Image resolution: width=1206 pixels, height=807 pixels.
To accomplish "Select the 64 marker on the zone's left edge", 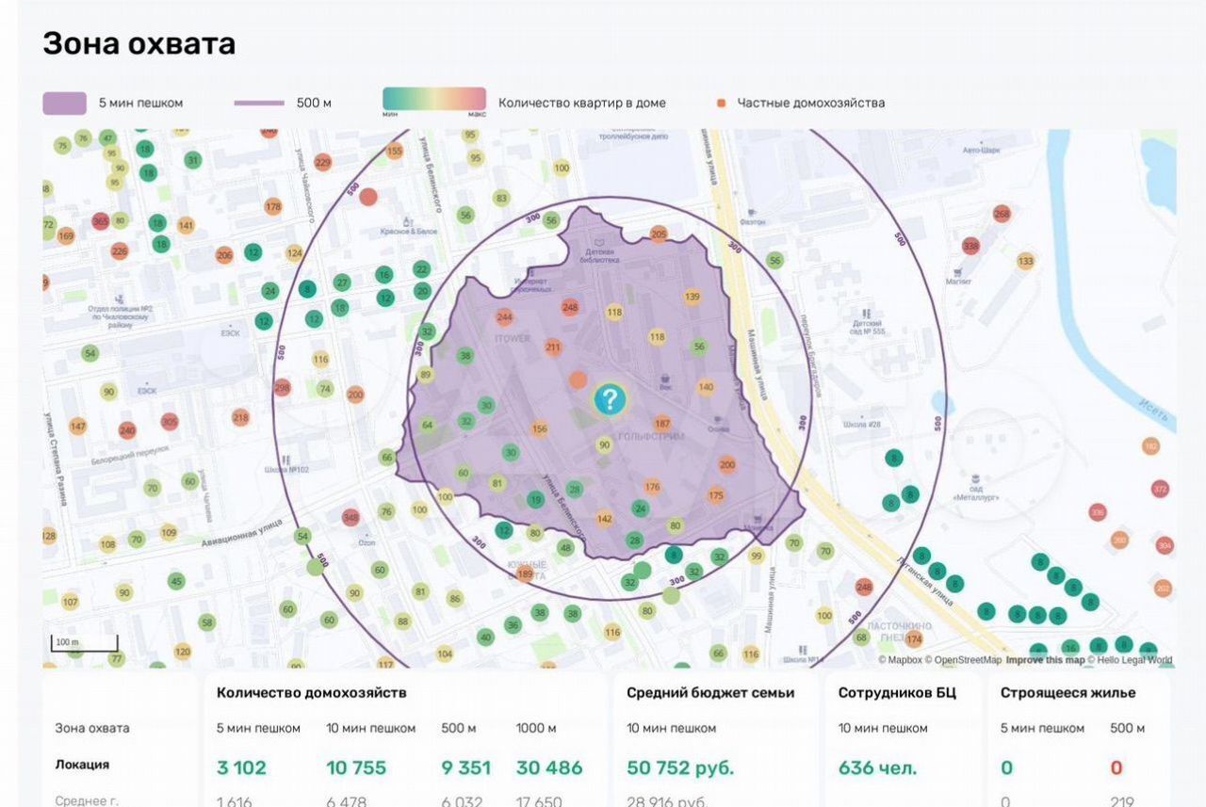I will (x=427, y=426).
